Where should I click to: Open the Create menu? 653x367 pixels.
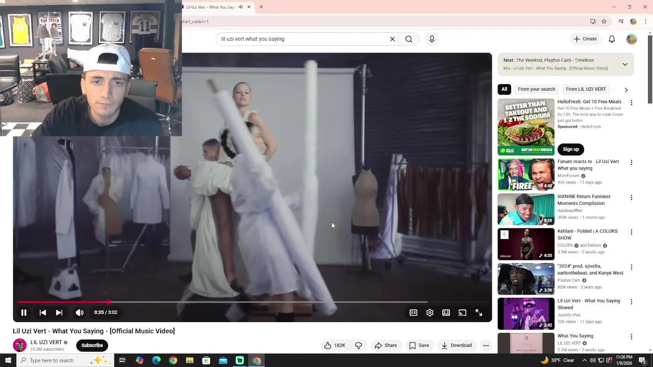(585, 39)
